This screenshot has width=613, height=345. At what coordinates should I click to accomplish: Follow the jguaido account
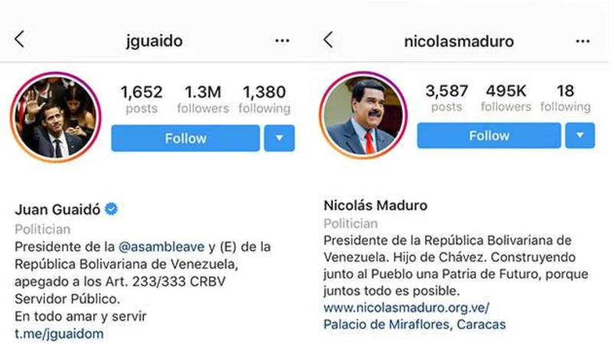pos(185,138)
